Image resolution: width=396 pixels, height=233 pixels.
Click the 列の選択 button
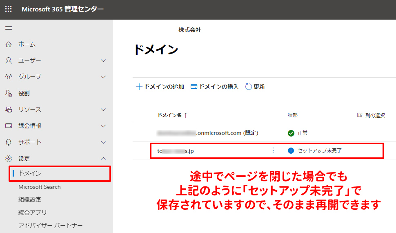(x=371, y=115)
